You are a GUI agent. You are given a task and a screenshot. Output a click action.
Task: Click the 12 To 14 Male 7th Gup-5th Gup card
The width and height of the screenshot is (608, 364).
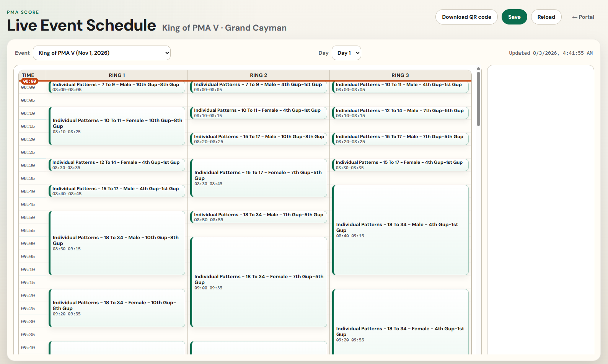[x=400, y=113]
